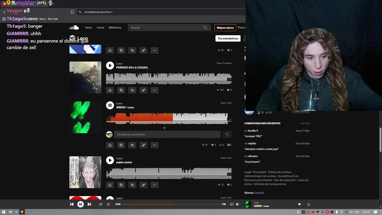The height and width of the screenshot is (215, 382).
Task: Open more options for GREEN - Laco
Action: (x=155, y=145)
